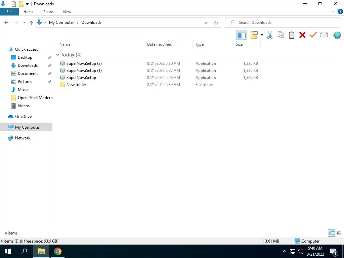344x258 pixels.
Task: Click into the Search Downloads field
Action: point(282,23)
